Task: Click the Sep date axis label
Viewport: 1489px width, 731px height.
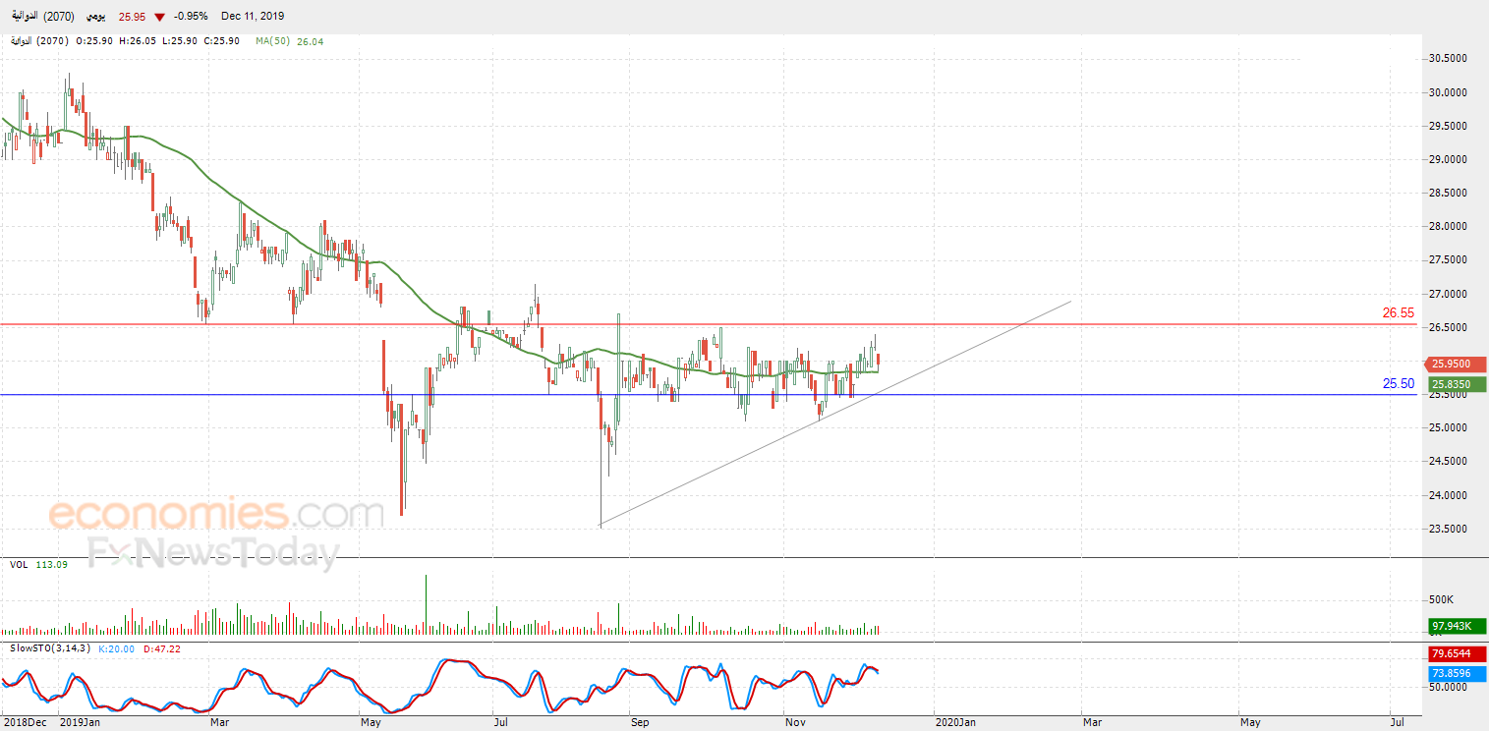Action: pos(641,722)
